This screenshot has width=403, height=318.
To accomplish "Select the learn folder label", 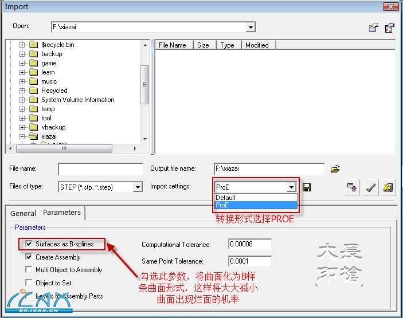I will tap(48, 72).
